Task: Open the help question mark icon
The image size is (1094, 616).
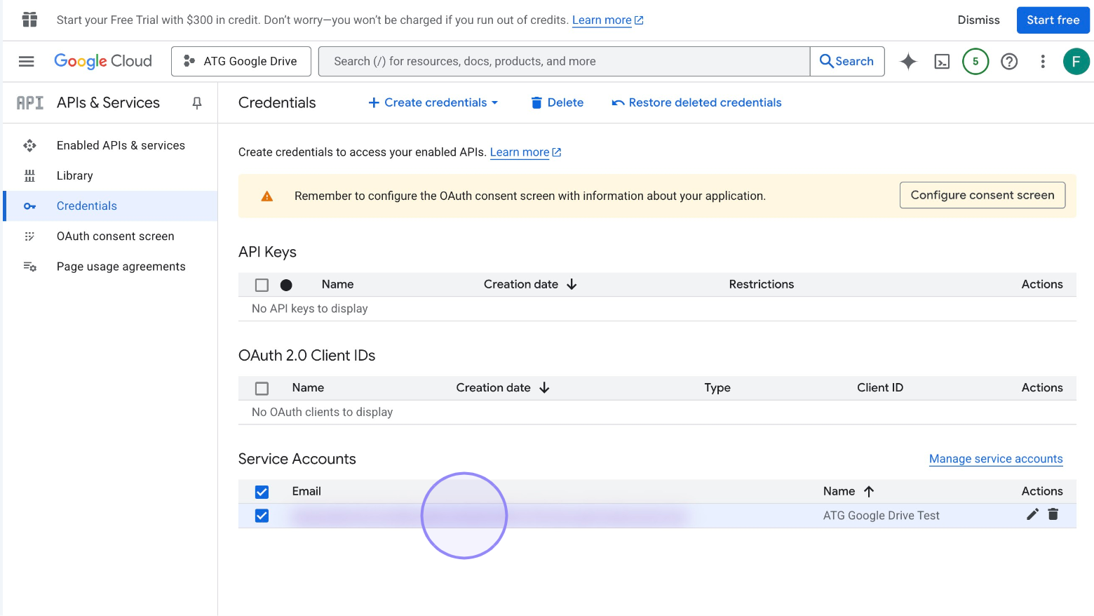Action: click(x=1009, y=61)
